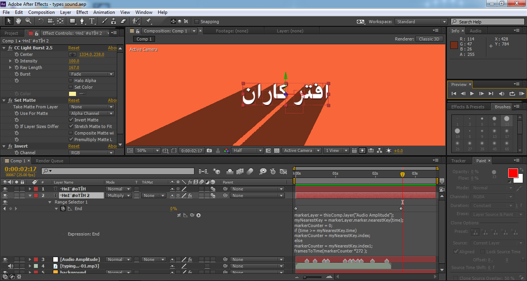Open Take Matte From Layer dropdown
The width and height of the screenshot is (527, 281).
tap(92, 107)
